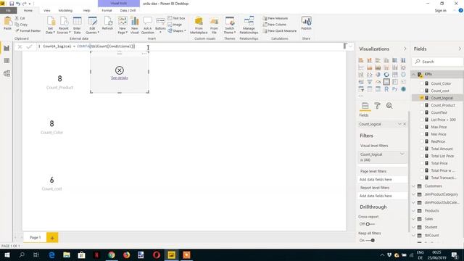464x261 pixels.
Task: Switch to the View ribbon tab
Action: click(46, 10)
